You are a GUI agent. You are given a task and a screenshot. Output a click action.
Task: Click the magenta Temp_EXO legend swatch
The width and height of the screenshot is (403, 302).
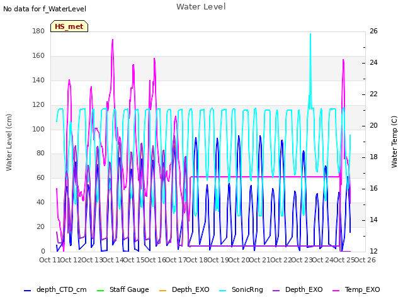[336, 291]
